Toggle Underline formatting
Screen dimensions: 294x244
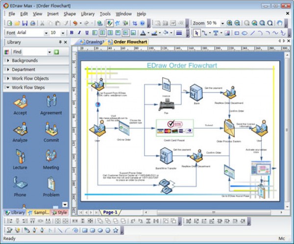(87, 33)
